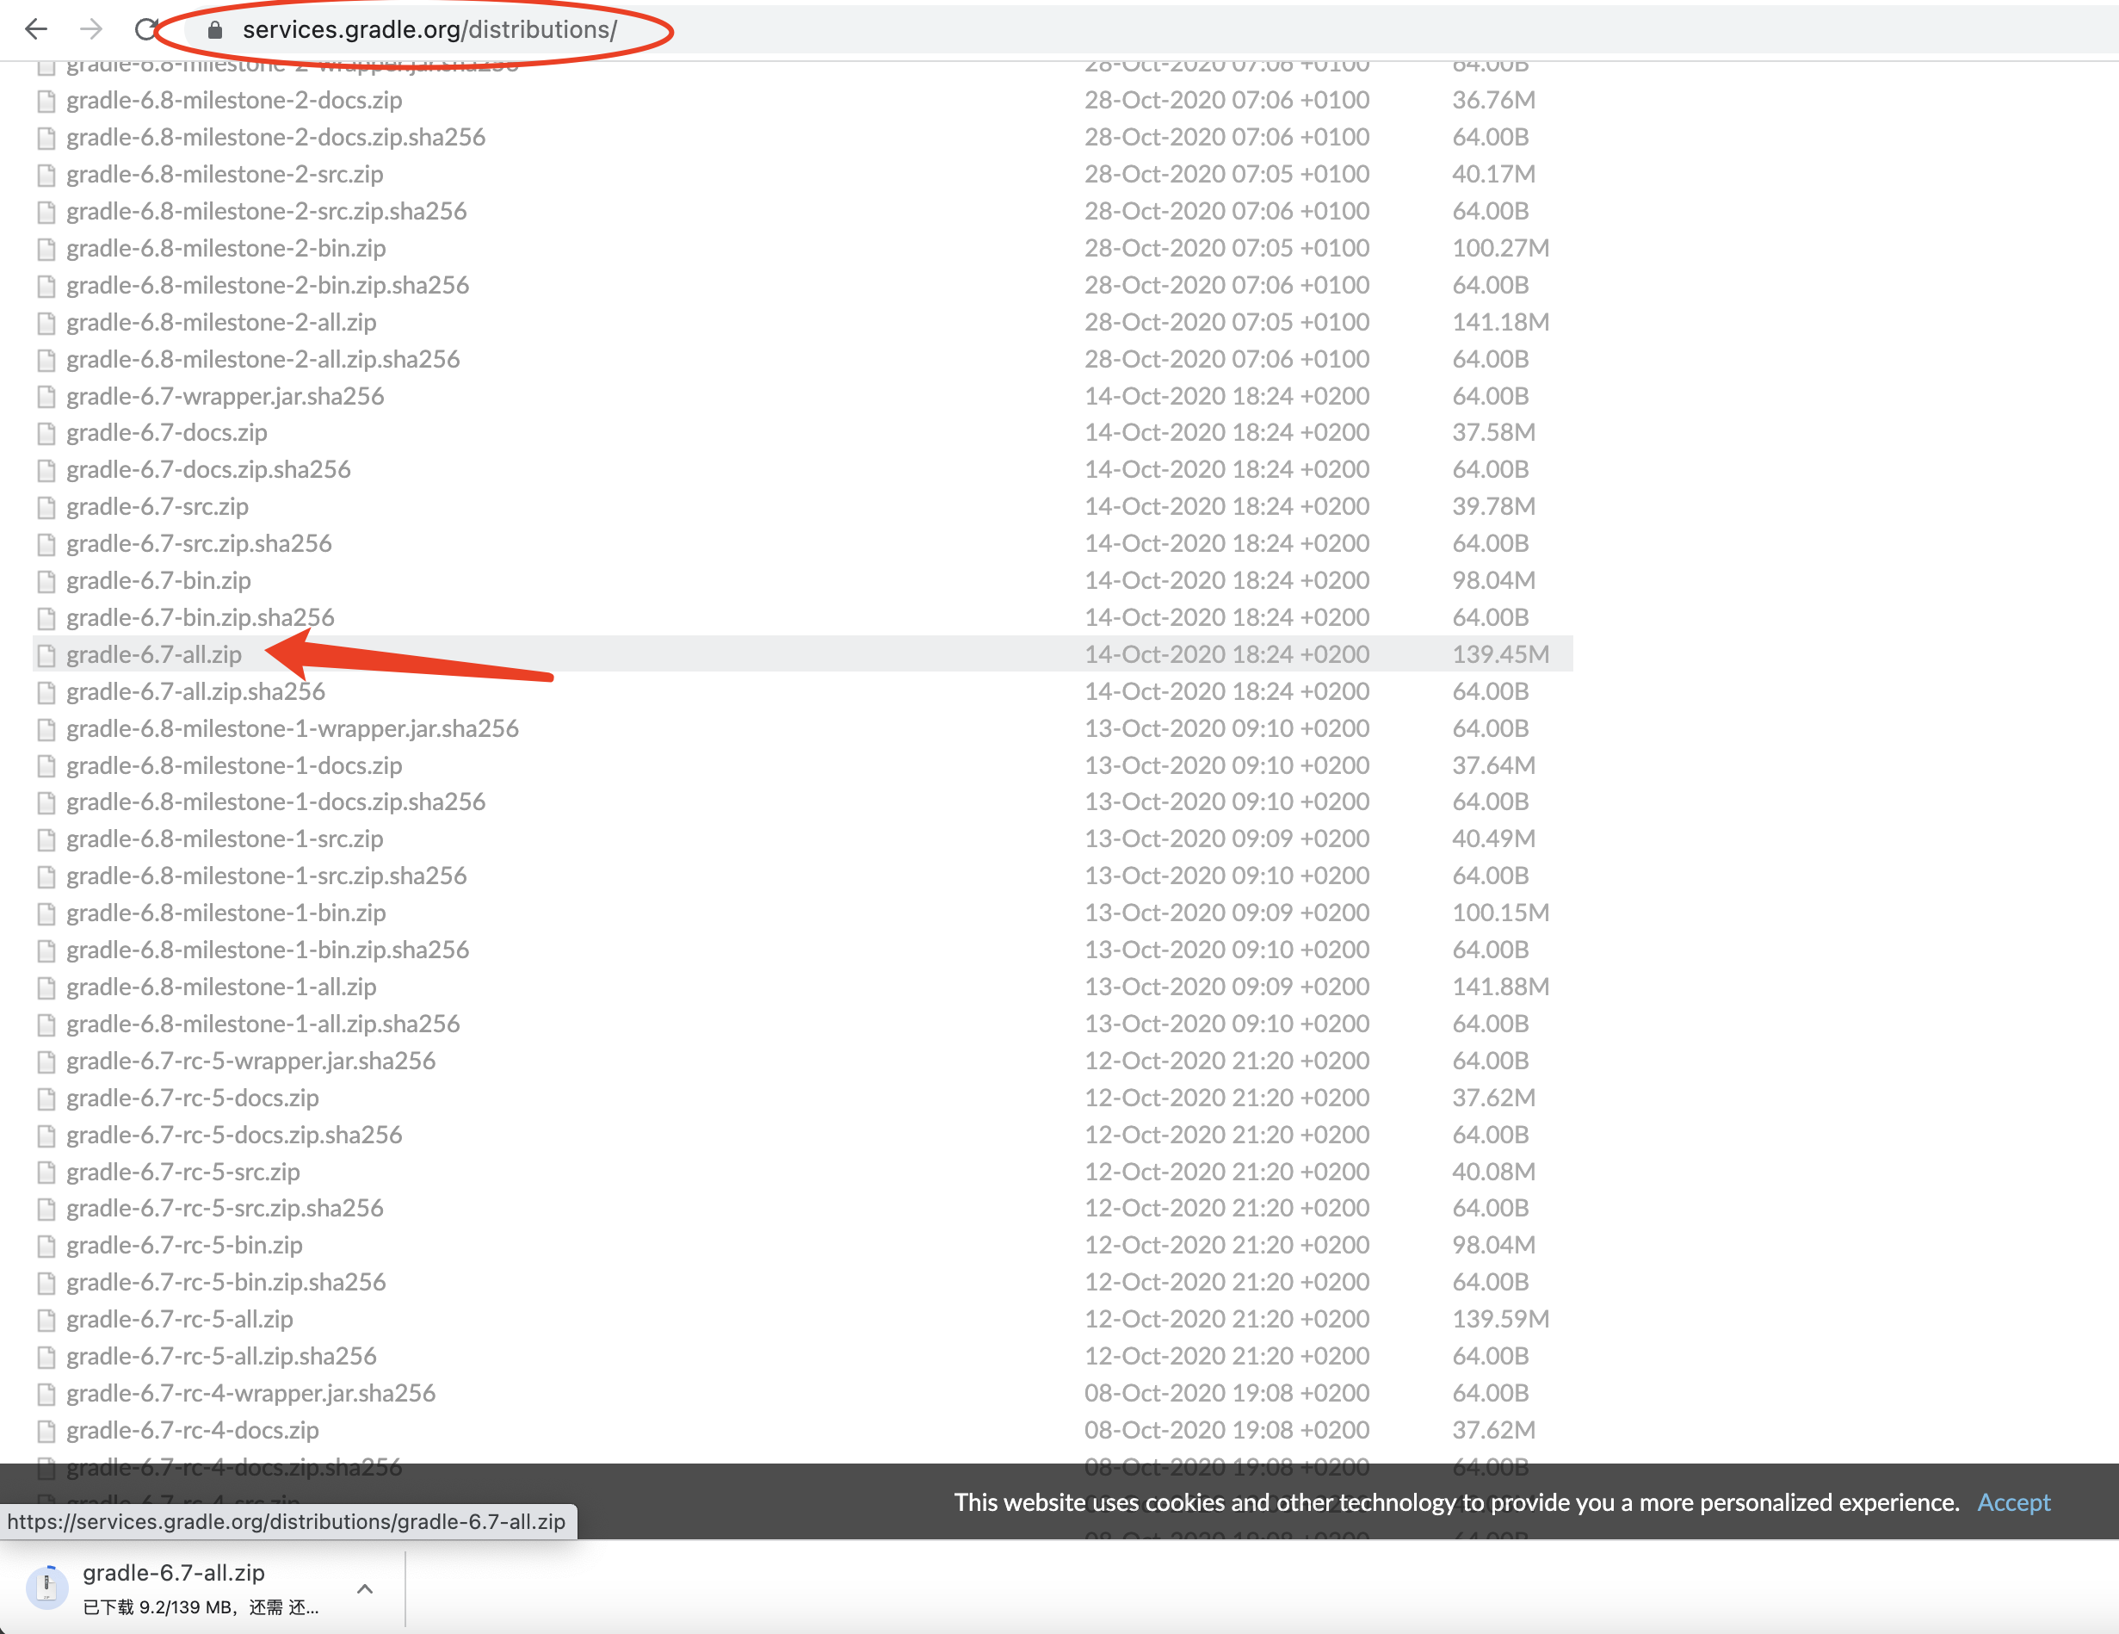The image size is (2119, 1634).
Task: Select the 141.18M size of milestone-2-all.zip
Action: tap(1500, 322)
